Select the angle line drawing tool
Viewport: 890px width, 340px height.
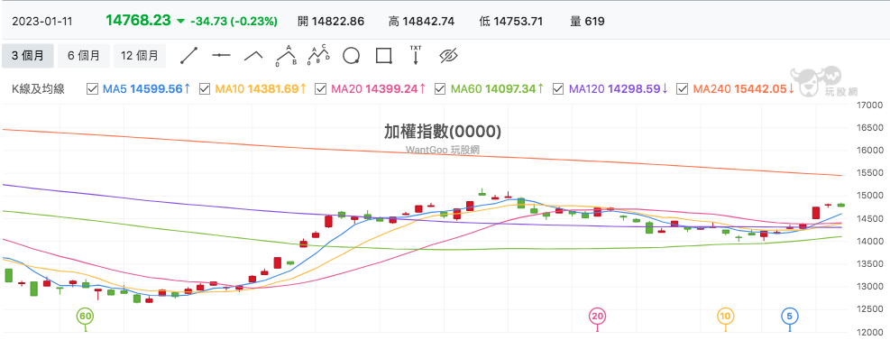coord(253,56)
